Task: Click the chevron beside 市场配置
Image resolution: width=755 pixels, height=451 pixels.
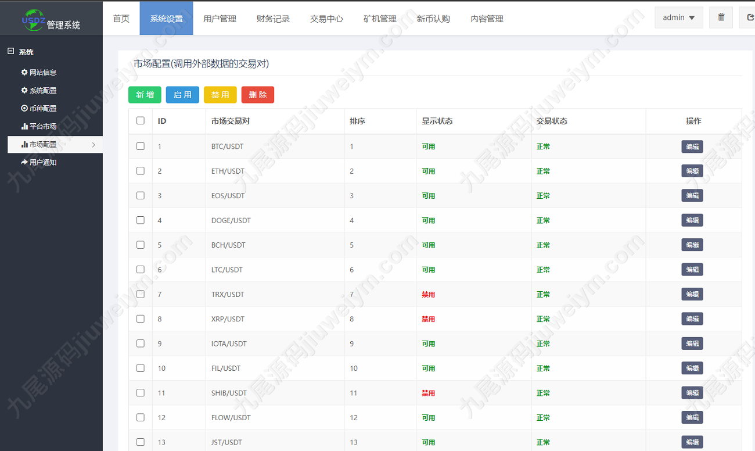Action: [x=94, y=145]
